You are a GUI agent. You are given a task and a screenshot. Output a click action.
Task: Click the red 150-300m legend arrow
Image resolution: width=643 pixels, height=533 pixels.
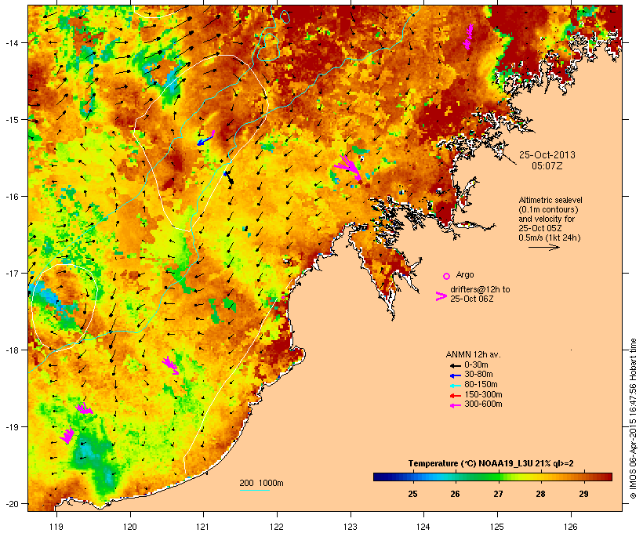coord(455,396)
